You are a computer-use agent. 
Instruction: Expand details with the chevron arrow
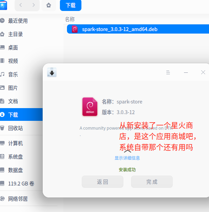click(x=128, y=151)
